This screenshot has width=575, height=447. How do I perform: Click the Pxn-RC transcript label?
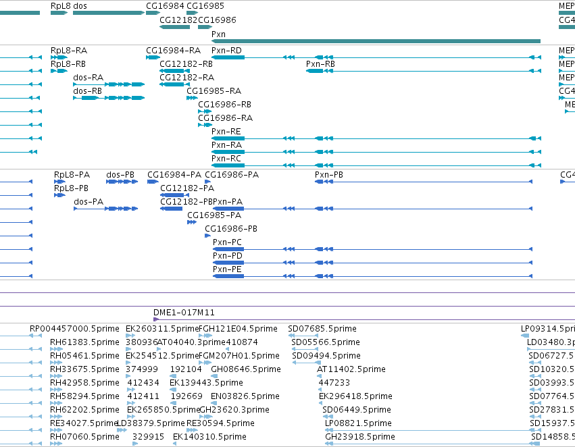(x=226, y=159)
